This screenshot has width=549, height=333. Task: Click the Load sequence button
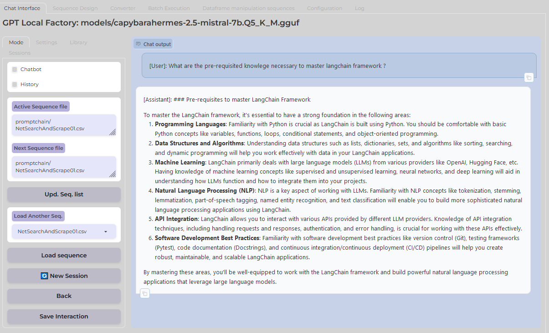(64, 256)
